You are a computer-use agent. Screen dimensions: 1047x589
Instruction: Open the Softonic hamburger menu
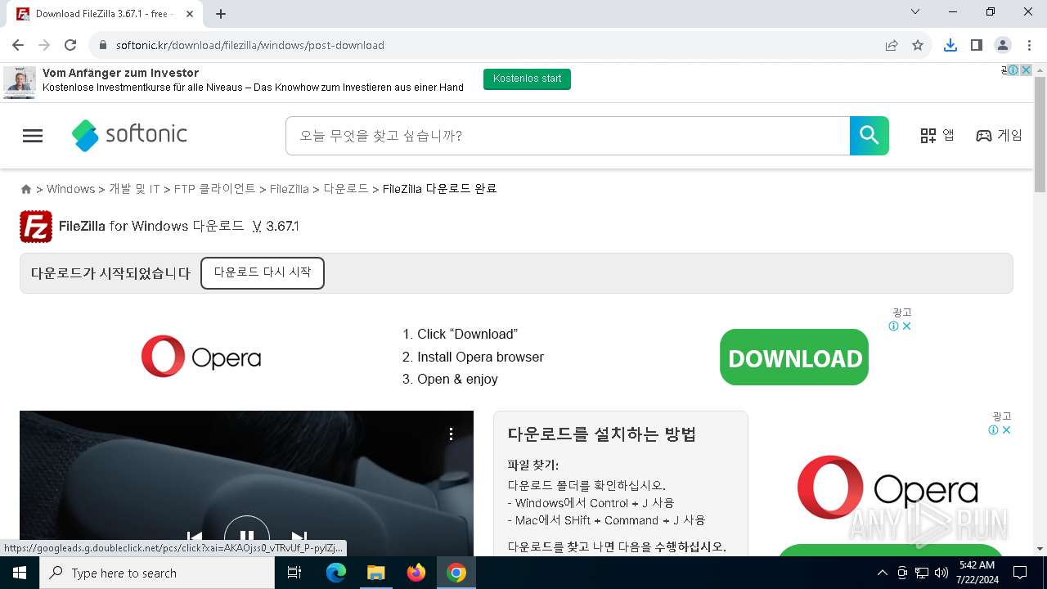pyautogui.click(x=33, y=136)
